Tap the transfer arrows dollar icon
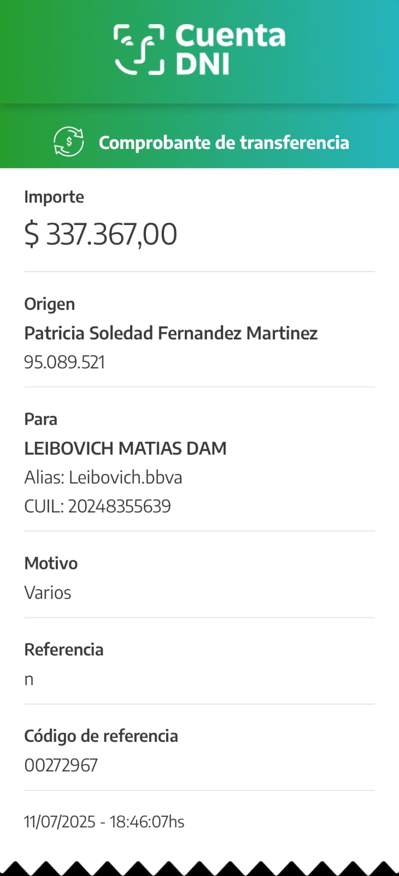This screenshot has height=876, width=399. pos(69,142)
